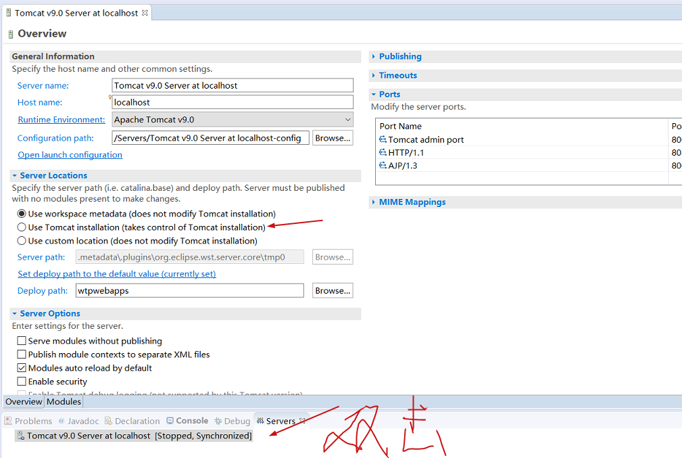
Task: Click the Tomcat admin port row icon
Action: [383, 139]
